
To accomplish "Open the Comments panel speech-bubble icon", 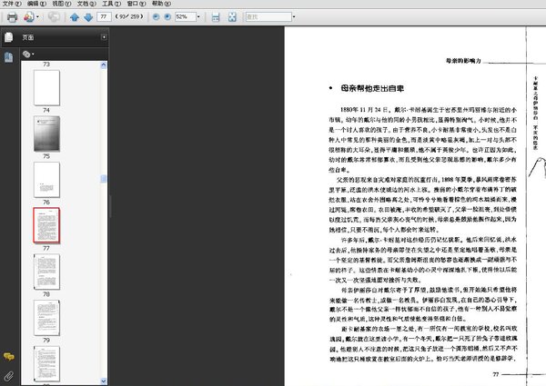I will [x=8, y=357].
